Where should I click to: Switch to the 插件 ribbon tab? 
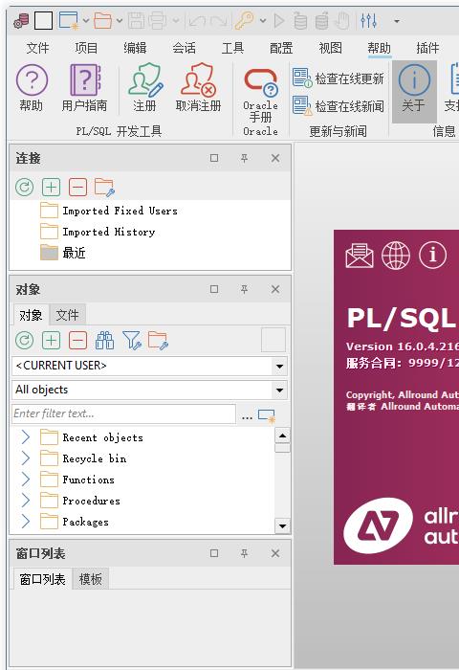click(x=427, y=48)
